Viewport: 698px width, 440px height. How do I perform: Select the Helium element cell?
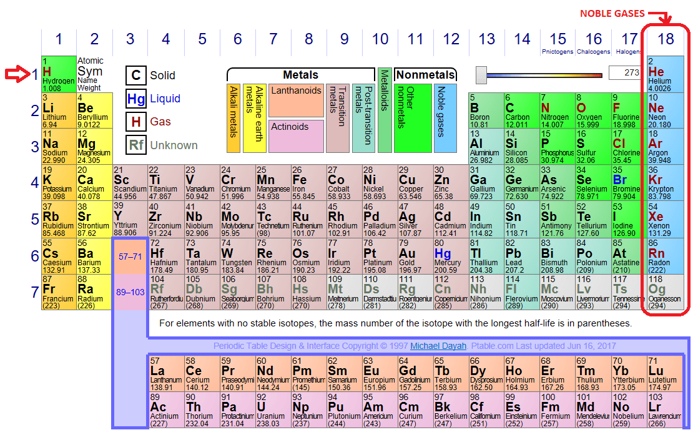[x=666, y=74]
